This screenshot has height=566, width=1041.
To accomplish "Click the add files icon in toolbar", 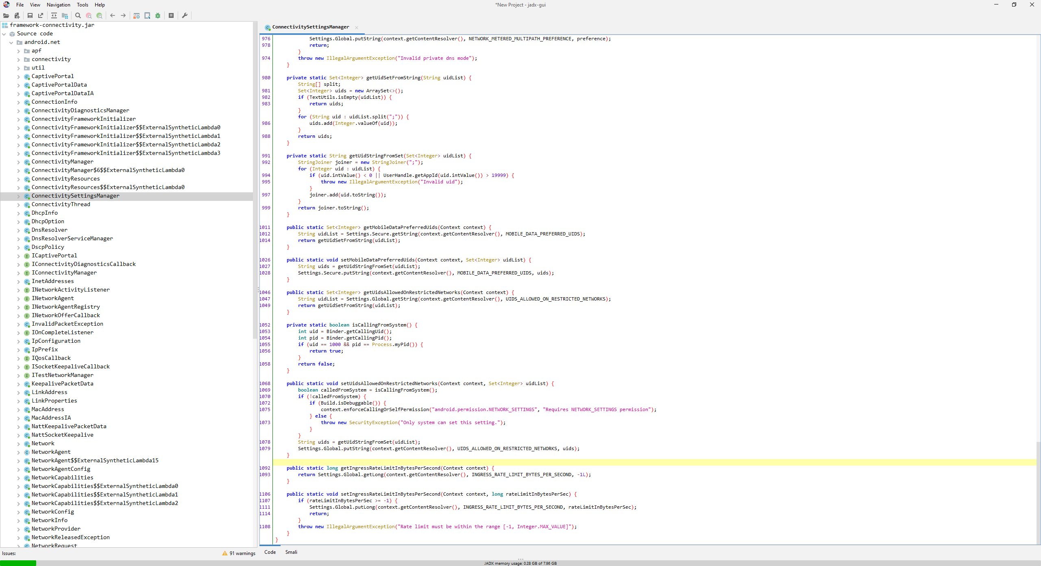I will click(17, 15).
